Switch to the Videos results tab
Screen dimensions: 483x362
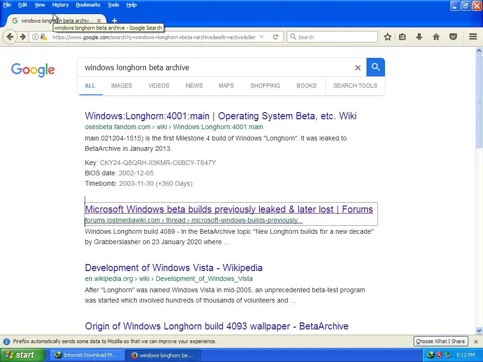158,86
